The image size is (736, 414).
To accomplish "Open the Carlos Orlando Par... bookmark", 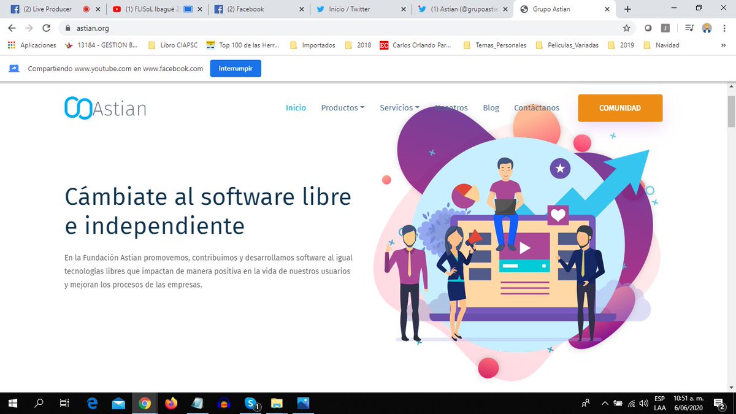I will [416, 45].
